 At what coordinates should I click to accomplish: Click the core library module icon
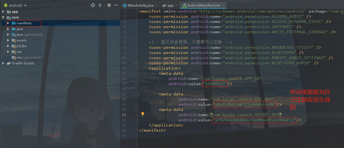pos(8,17)
